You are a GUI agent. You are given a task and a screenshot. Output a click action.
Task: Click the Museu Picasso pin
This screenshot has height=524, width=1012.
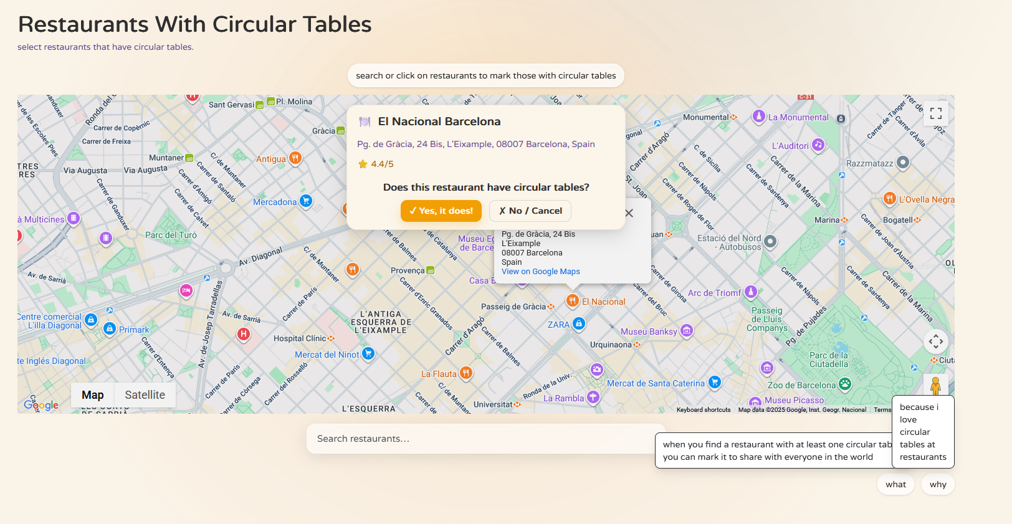(755, 403)
